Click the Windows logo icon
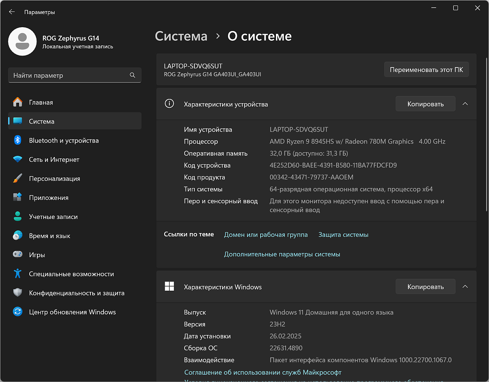Viewport: 489px width, 382px height. click(x=169, y=286)
